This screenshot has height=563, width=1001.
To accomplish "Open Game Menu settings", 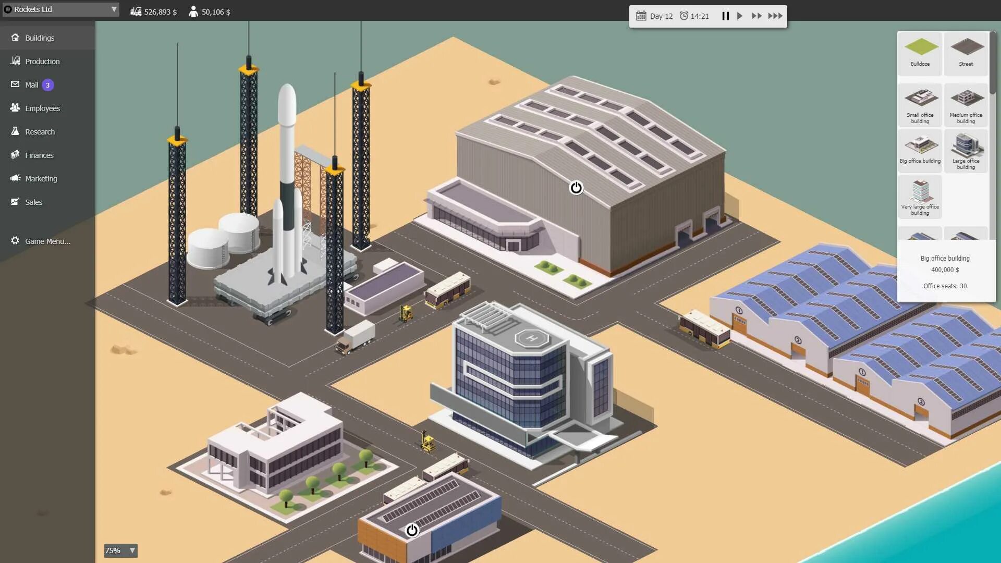I will [x=47, y=241].
